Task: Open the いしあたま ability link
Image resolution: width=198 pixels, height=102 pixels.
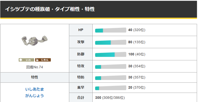Action: tap(35, 89)
